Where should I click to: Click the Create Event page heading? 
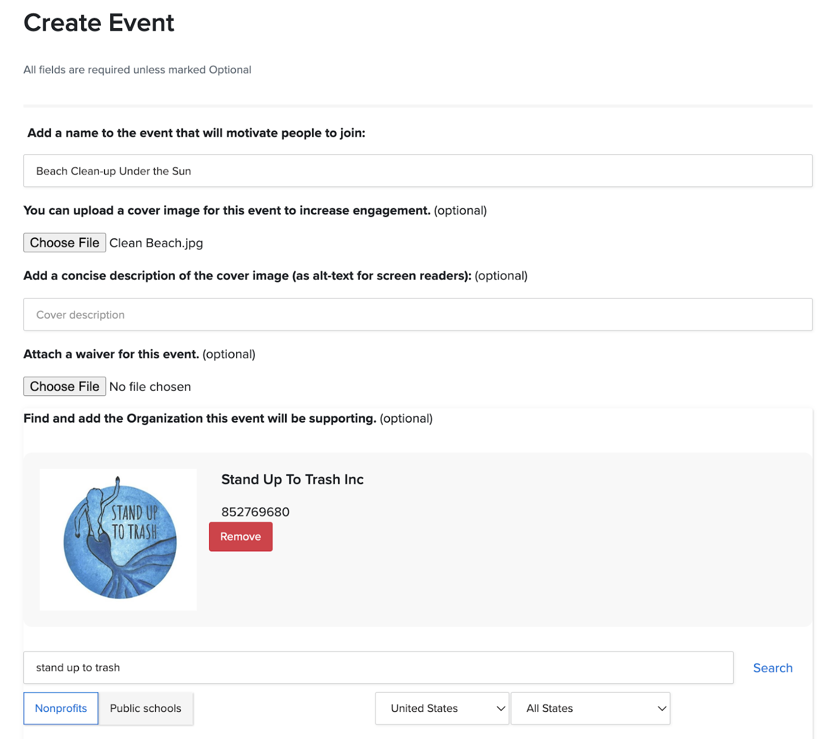pos(99,23)
